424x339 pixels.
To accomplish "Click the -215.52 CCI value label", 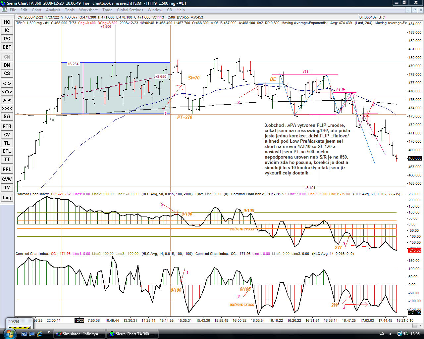I will [415, 250].
